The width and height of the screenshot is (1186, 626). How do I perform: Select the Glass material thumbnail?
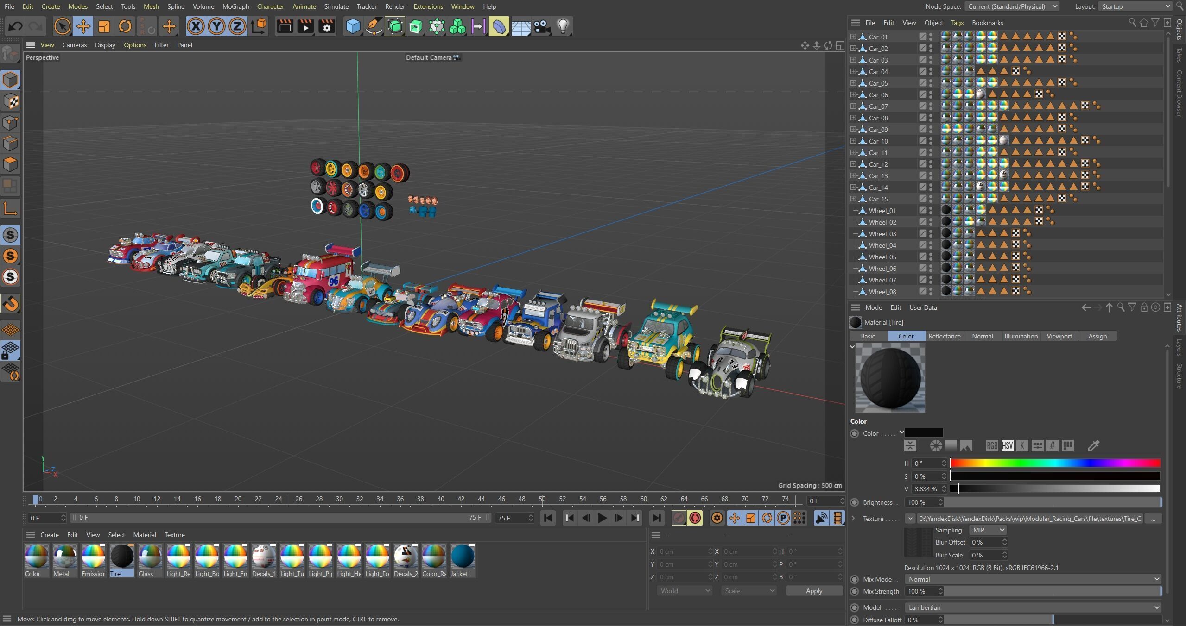click(x=150, y=557)
